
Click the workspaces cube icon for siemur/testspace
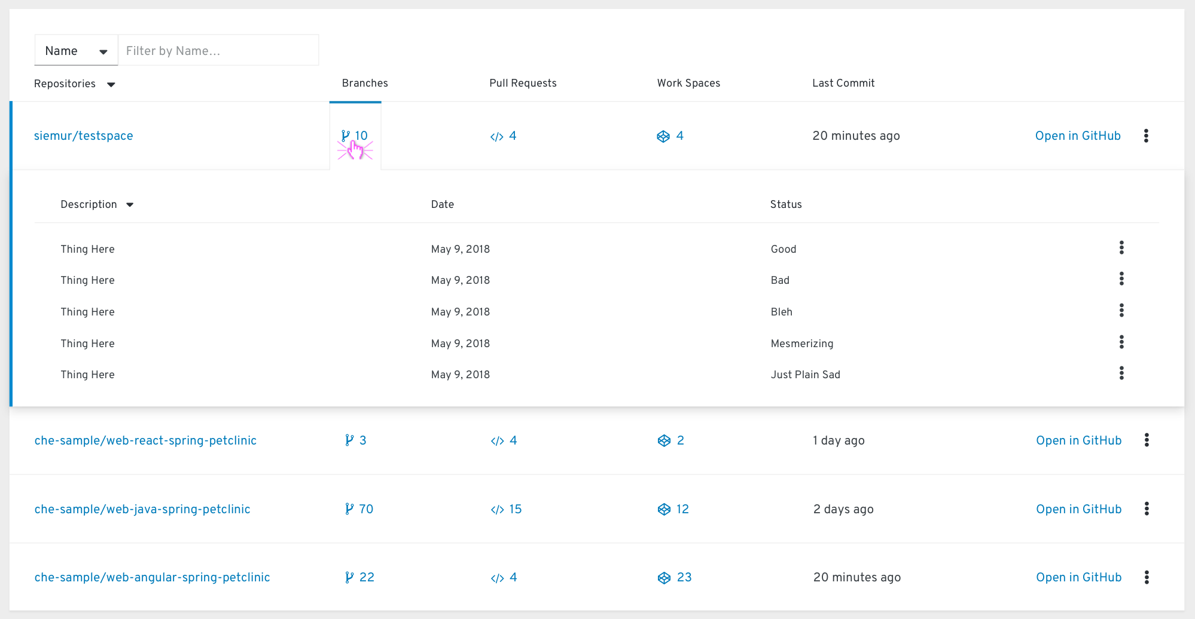(669, 136)
